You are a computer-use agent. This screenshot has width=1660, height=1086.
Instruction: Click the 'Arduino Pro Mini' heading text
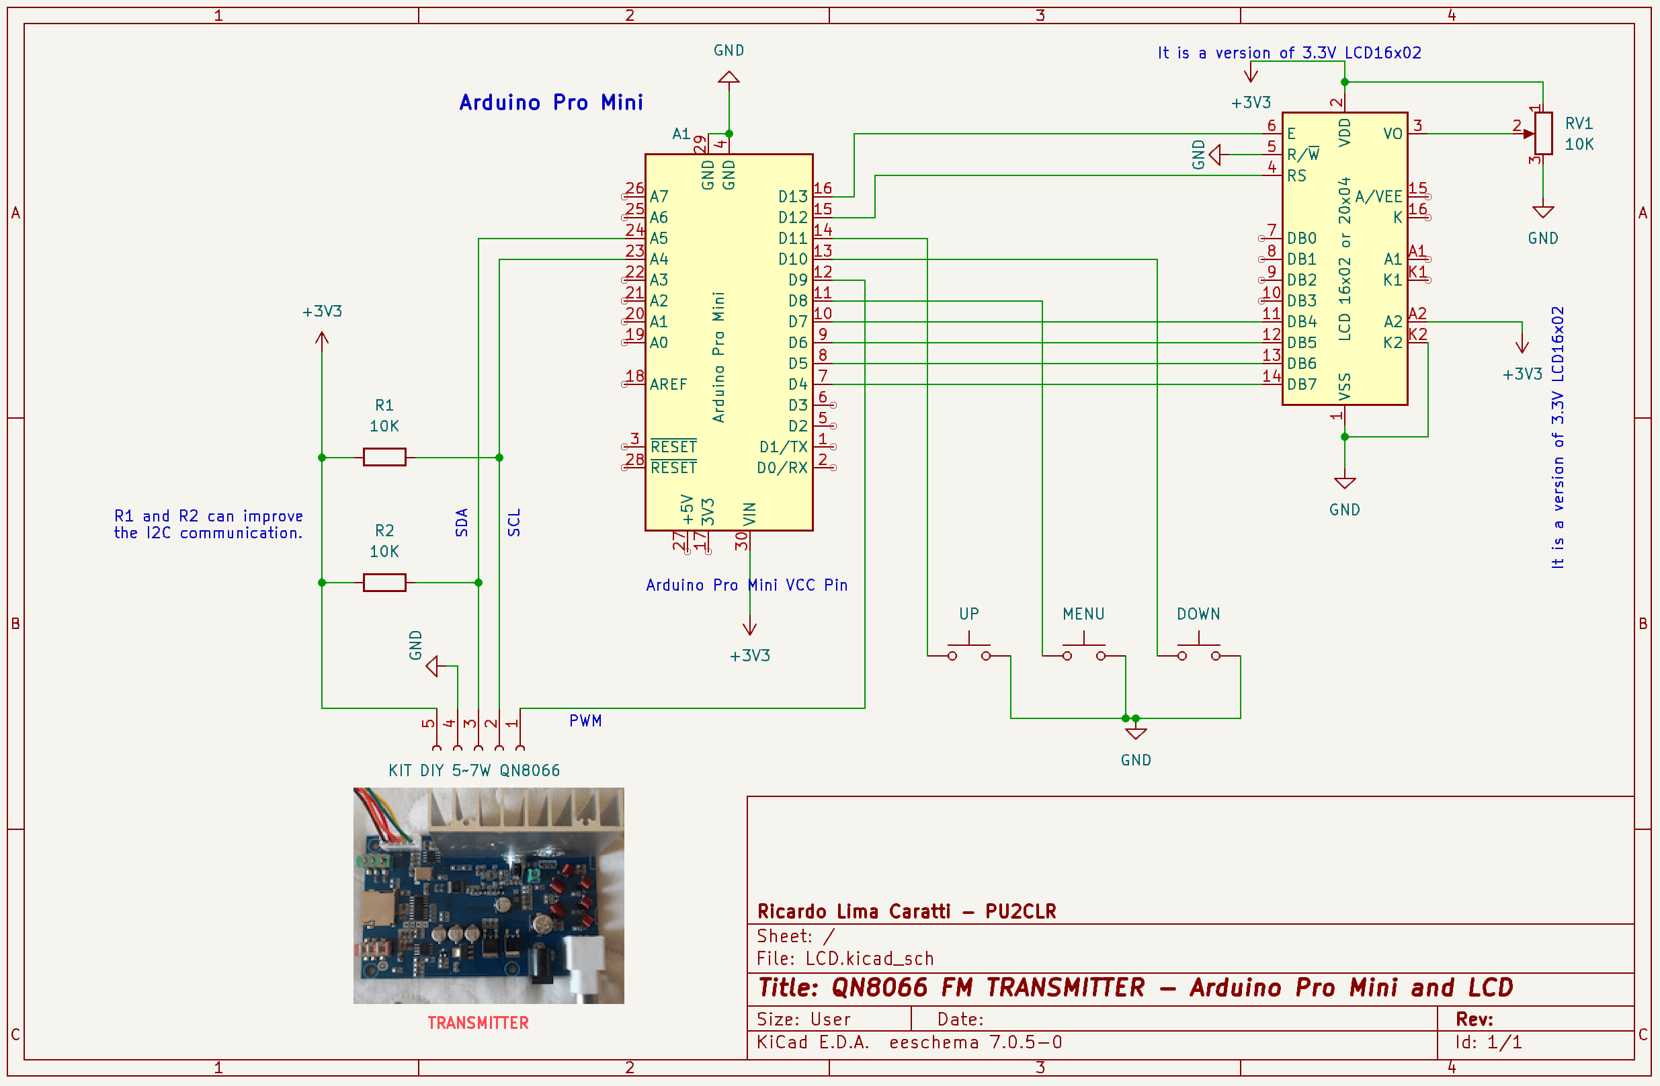(x=551, y=103)
